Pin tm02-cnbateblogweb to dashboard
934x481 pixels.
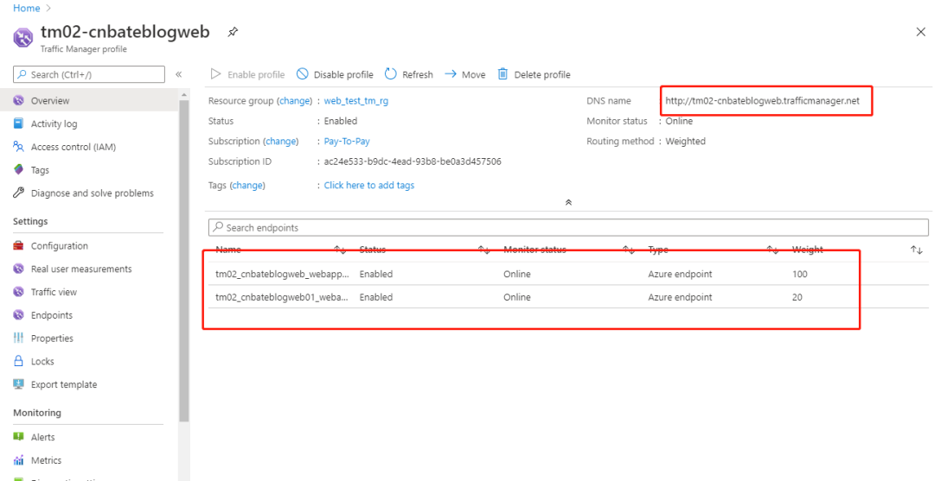pos(233,32)
